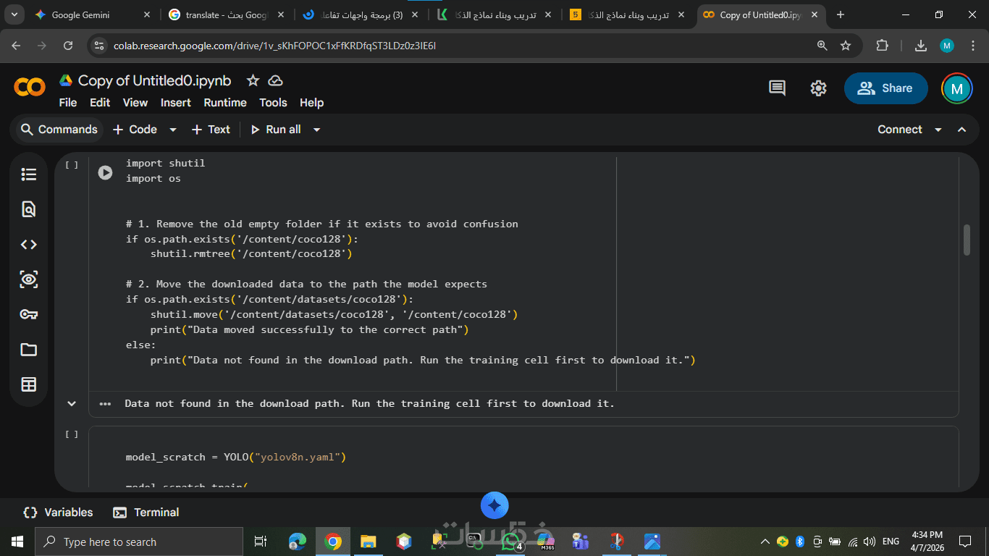Open the account avatar M in Colab
Image resolution: width=989 pixels, height=556 pixels.
click(956, 88)
